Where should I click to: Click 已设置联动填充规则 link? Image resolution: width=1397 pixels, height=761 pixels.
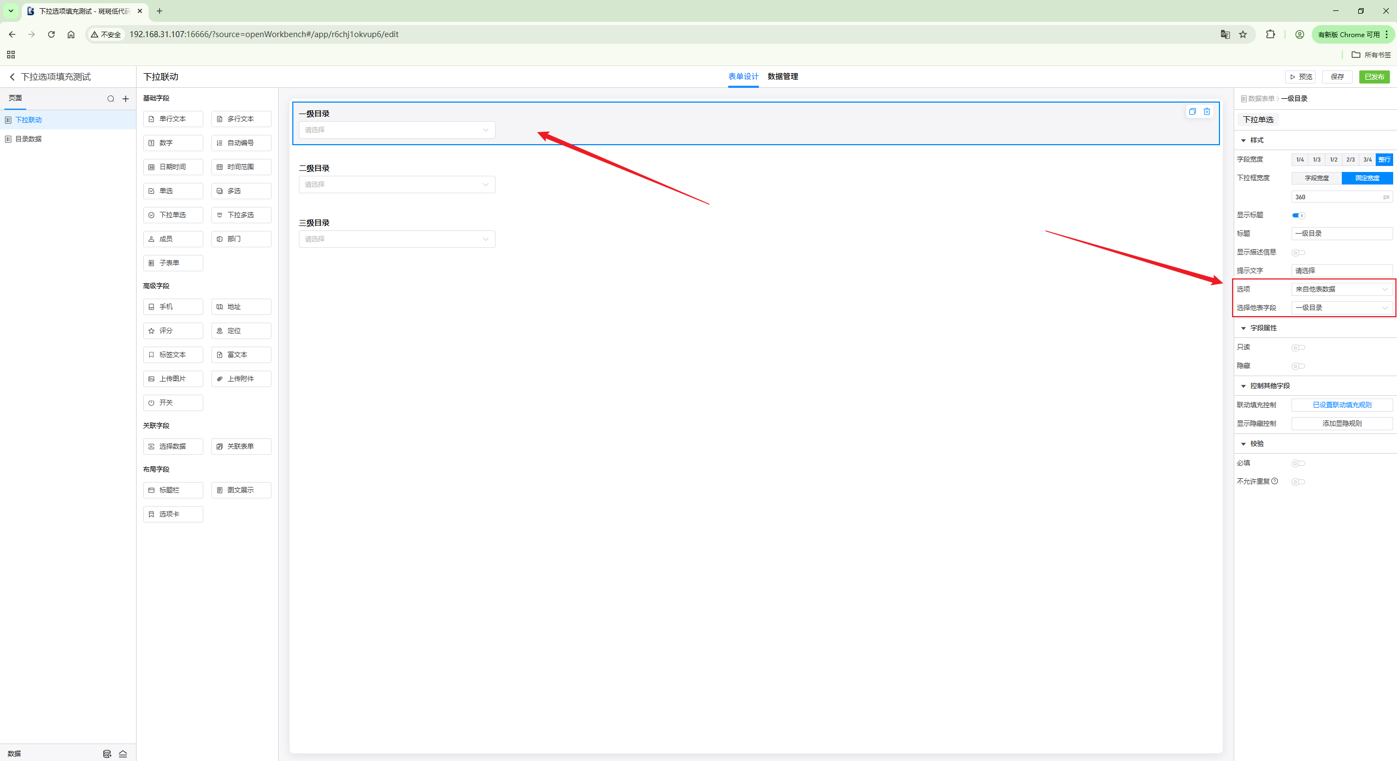point(1341,405)
